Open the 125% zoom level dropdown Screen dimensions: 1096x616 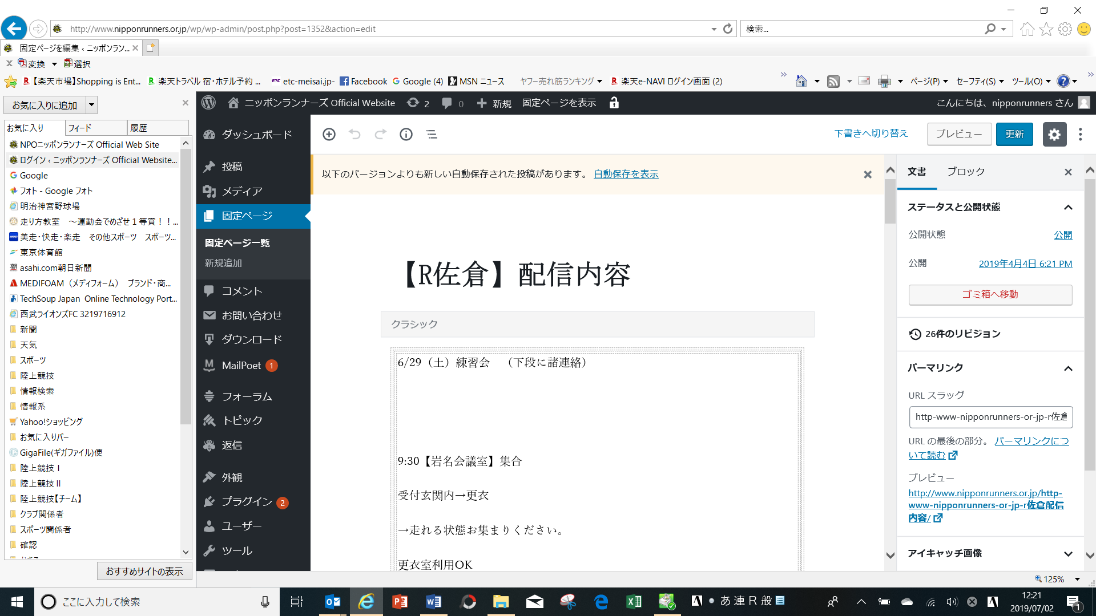[1077, 579]
